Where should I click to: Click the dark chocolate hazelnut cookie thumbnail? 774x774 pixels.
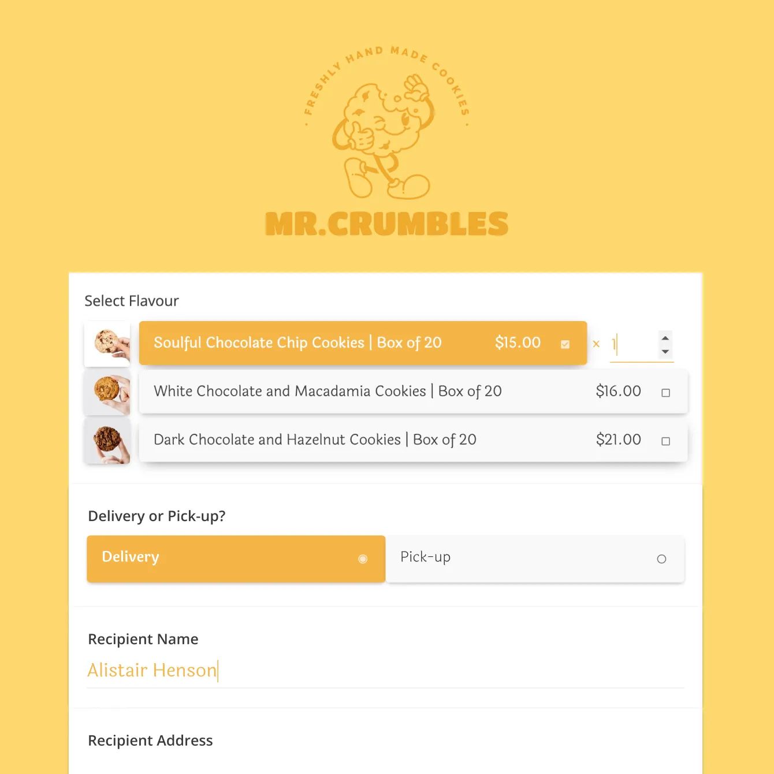click(x=107, y=440)
